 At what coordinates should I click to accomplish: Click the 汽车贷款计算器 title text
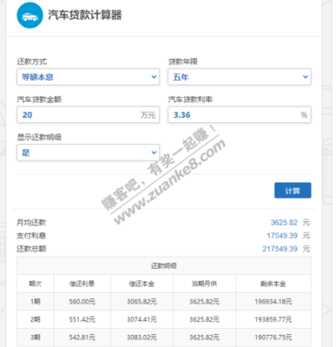point(85,15)
